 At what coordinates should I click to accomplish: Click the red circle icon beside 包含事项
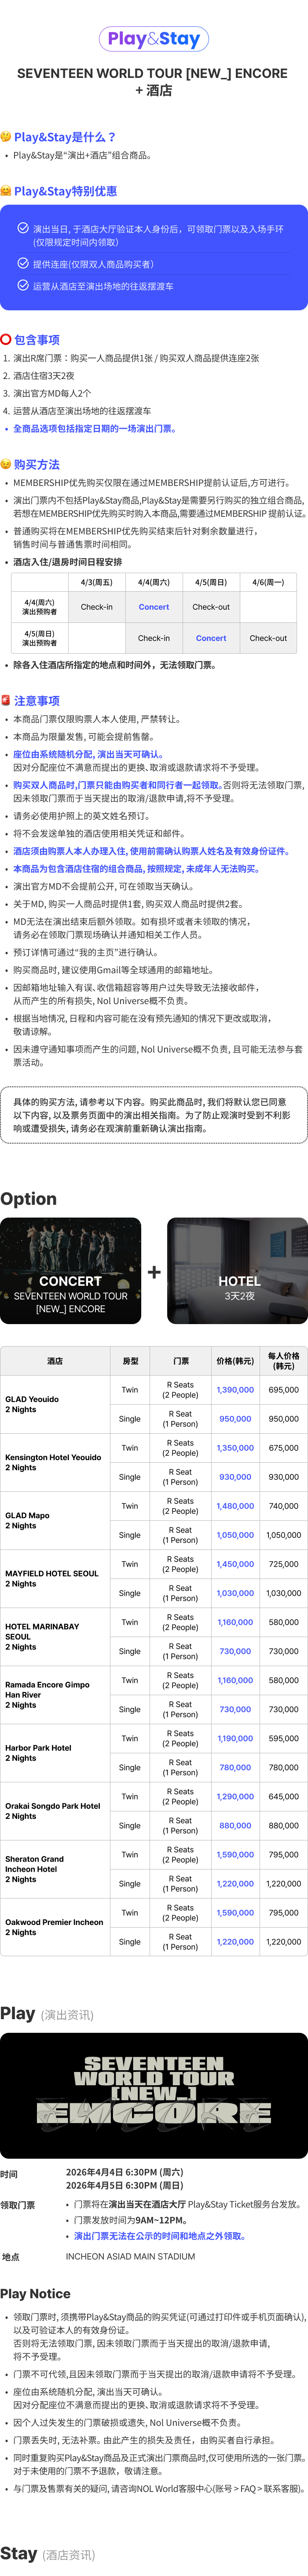coord(6,340)
